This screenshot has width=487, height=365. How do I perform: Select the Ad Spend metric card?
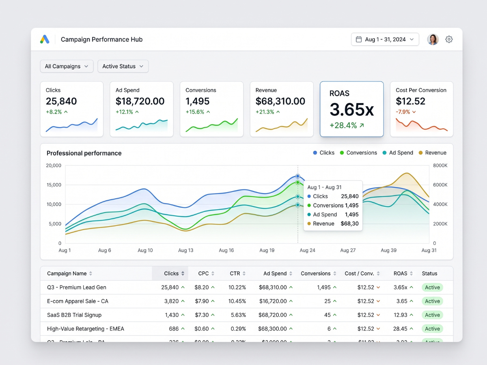coord(142,109)
